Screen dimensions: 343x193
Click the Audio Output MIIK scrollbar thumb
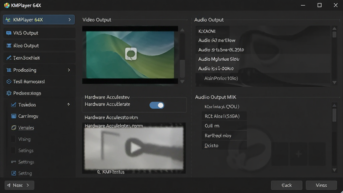click(x=334, y=115)
